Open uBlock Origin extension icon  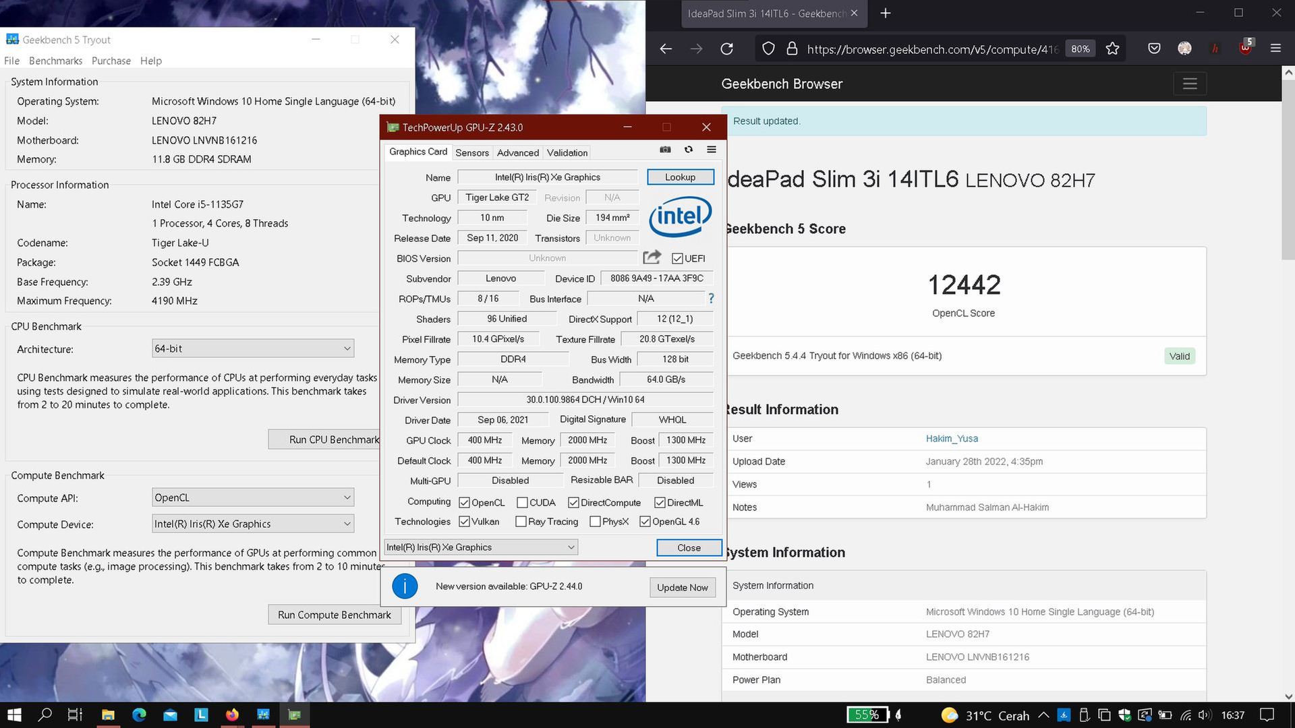(1245, 47)
